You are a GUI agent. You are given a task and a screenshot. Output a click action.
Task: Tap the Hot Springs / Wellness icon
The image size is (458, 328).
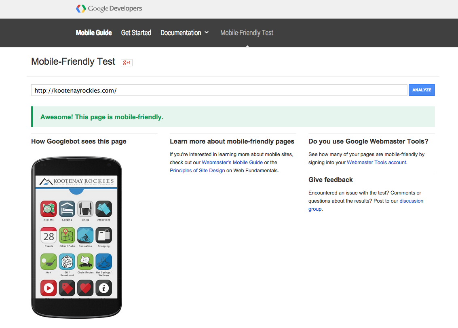104,262
